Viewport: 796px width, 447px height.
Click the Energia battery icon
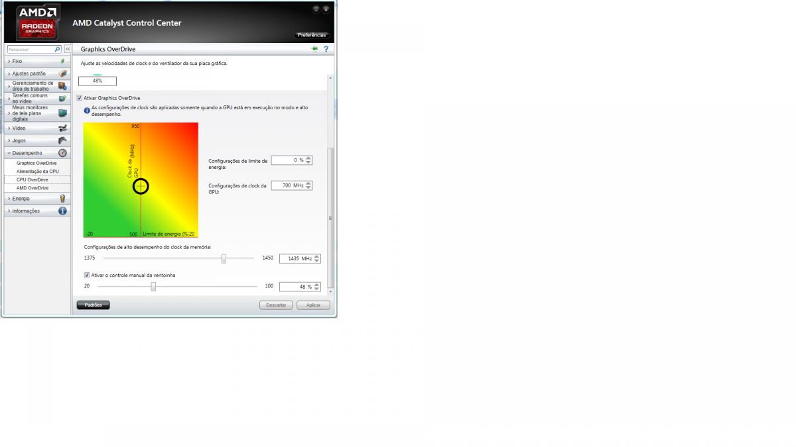[62, 198]
